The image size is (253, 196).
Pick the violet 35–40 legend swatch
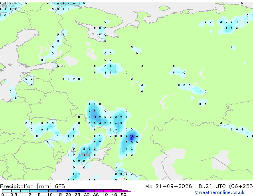[99, 191]
